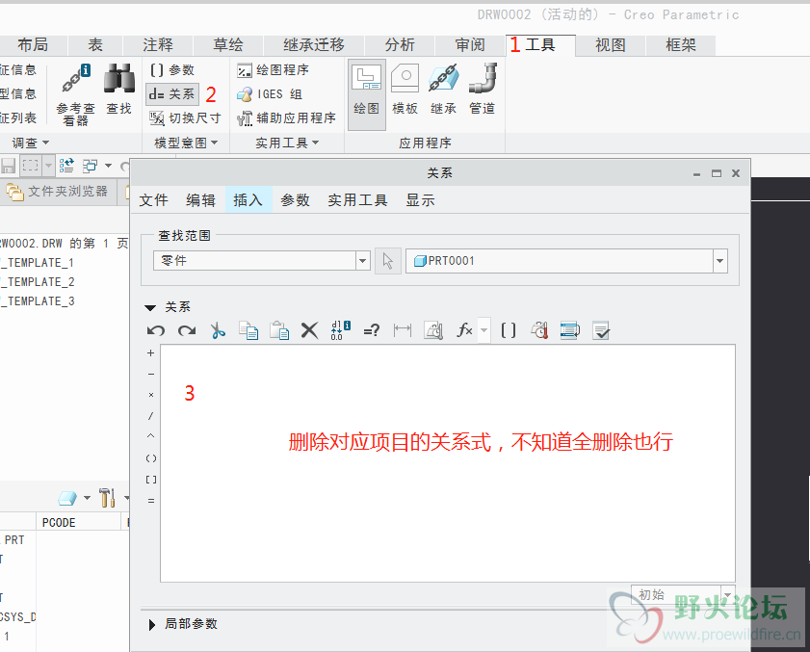Click inside the relations text editor area
Viewport: 810px width, 652px height.
448,463
